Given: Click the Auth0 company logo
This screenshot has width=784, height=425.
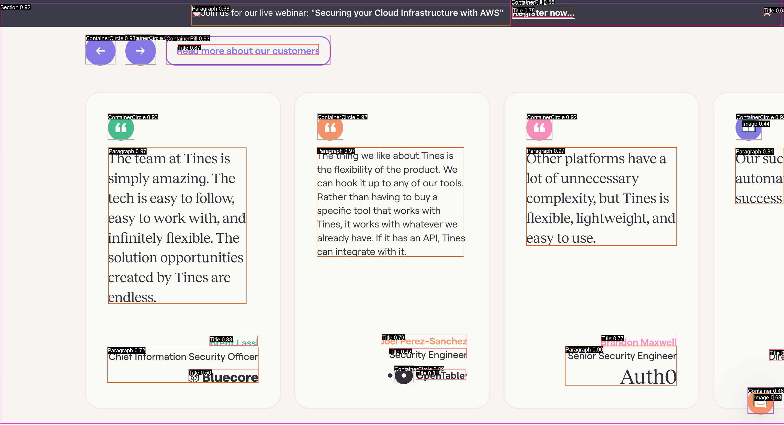Looking at the screenshot, I should point(648,377).
